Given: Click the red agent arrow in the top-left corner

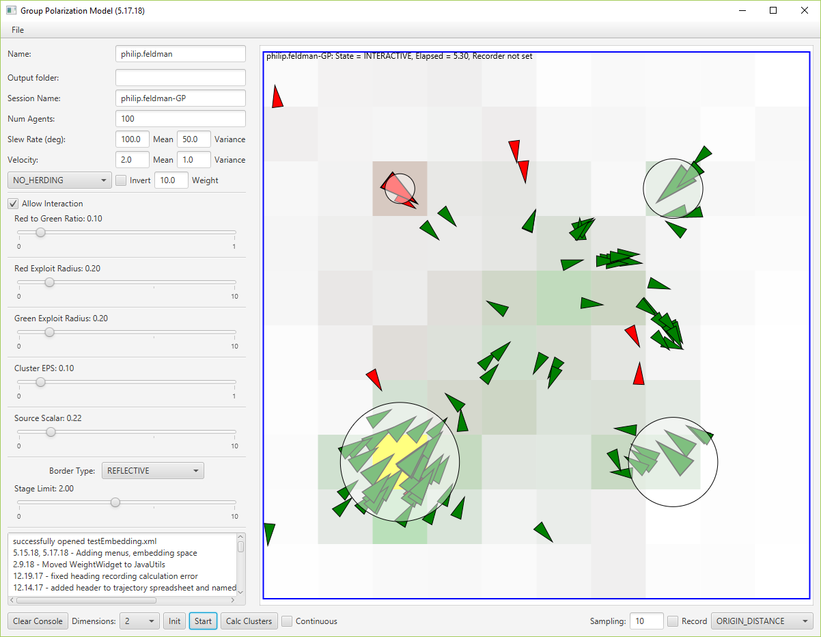Looking at the screenshot, I should [277, 98].
